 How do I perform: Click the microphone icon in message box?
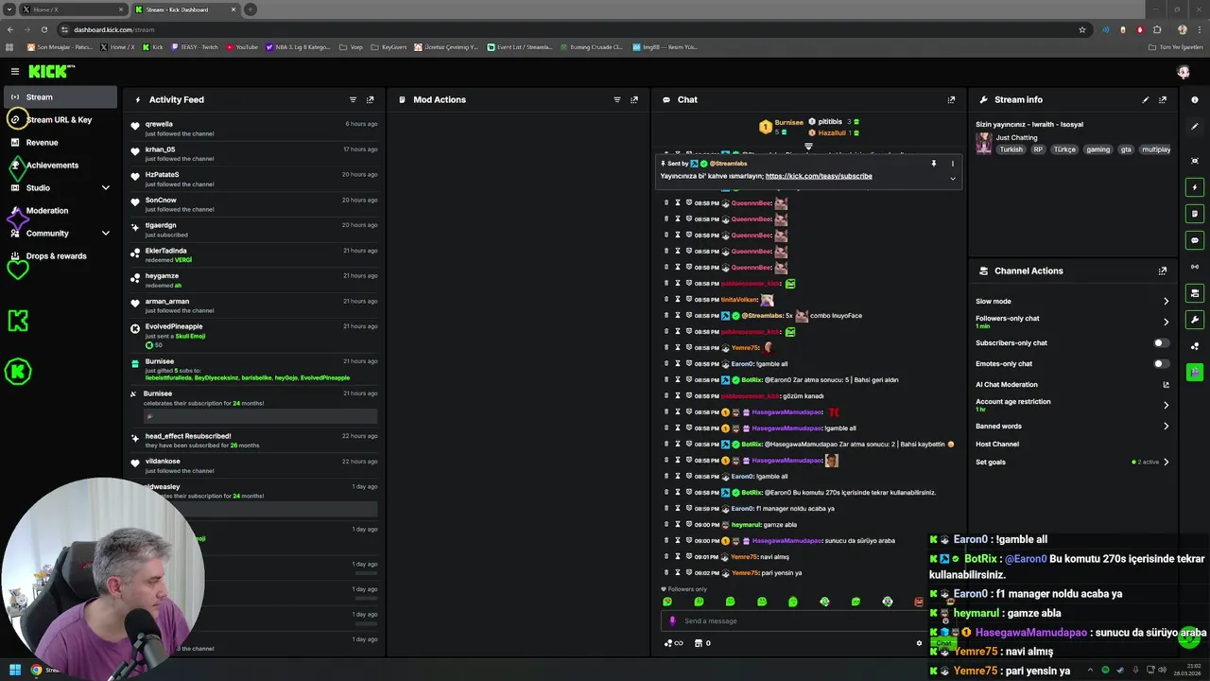(672, 621)
